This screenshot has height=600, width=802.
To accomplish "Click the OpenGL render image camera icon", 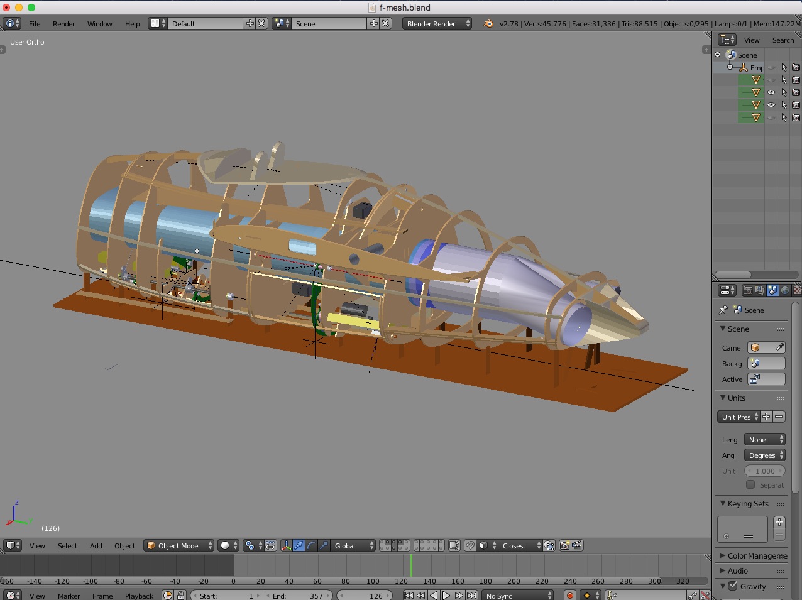I will [564, 545].
